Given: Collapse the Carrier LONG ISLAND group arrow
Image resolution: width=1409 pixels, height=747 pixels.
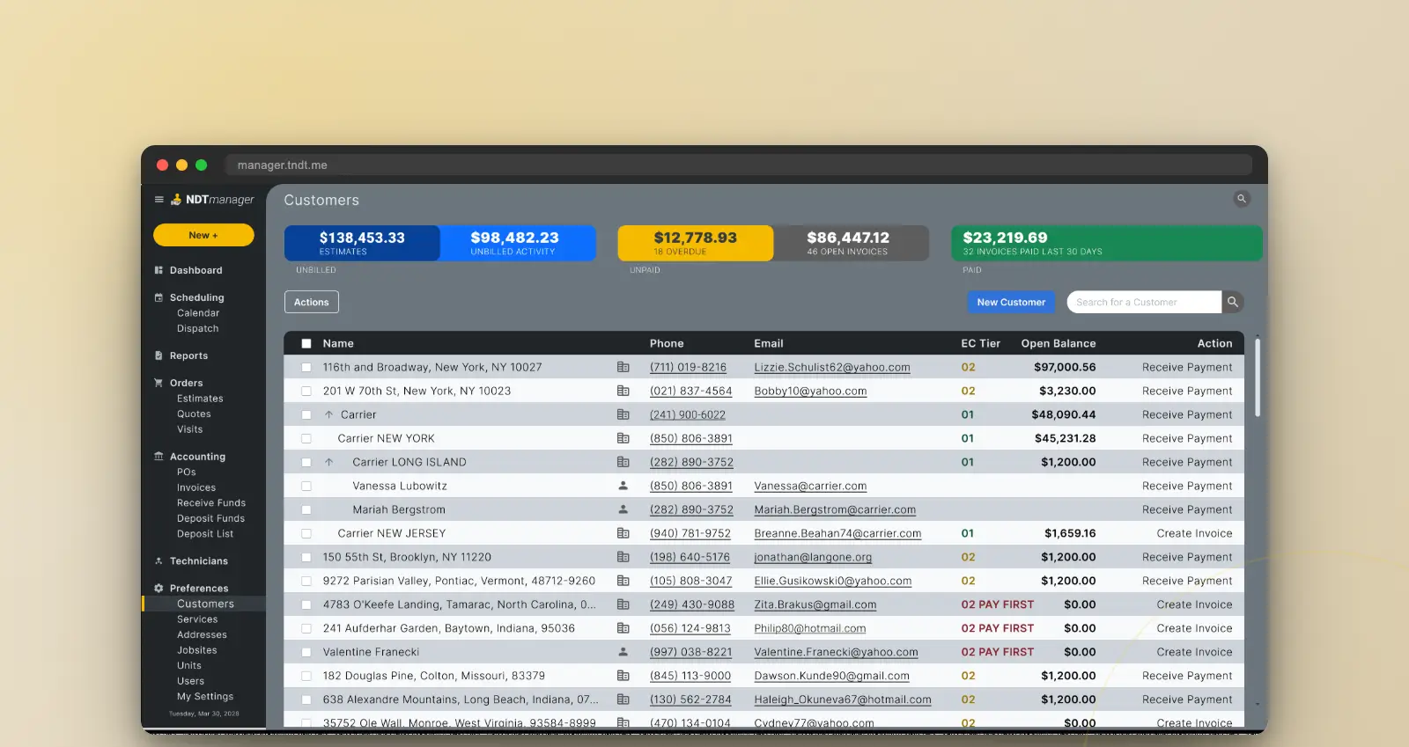Looking at the screenshot, I should click(x=328, y=462).
